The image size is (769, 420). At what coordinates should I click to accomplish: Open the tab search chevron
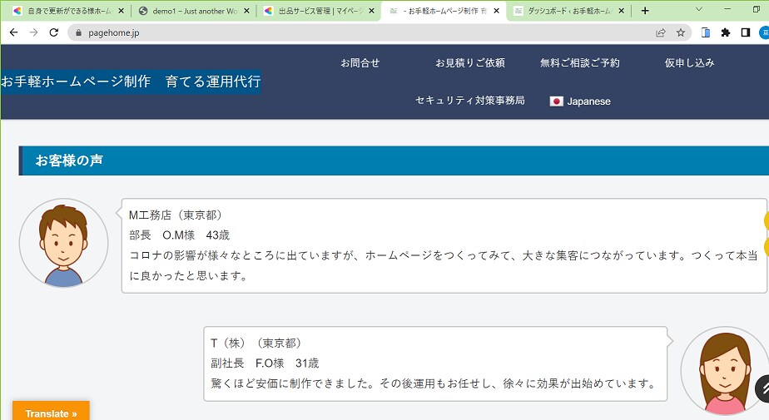pyautogui.click(x=699, y=9)
